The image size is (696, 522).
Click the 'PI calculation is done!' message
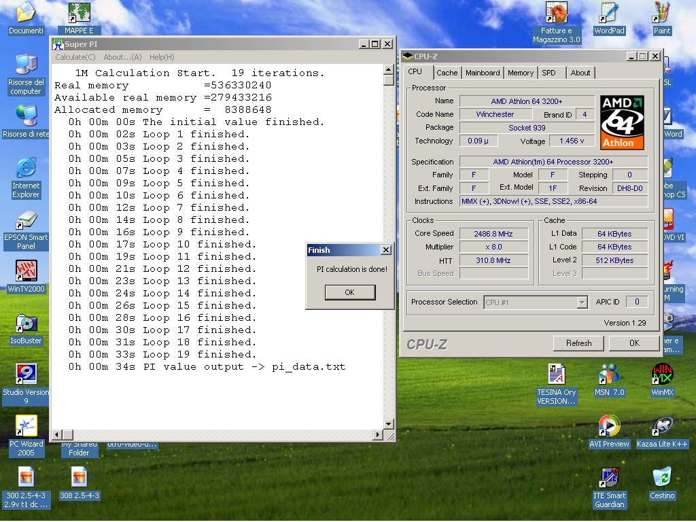click(x=352, y=269)
